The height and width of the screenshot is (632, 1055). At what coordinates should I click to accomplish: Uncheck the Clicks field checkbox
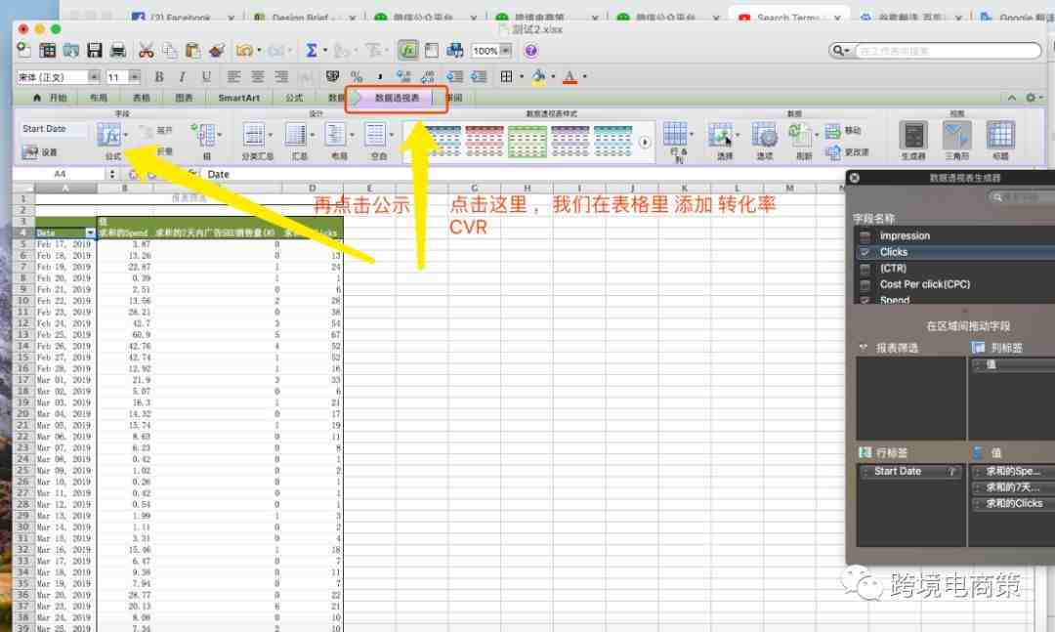[x=865, y=252]
